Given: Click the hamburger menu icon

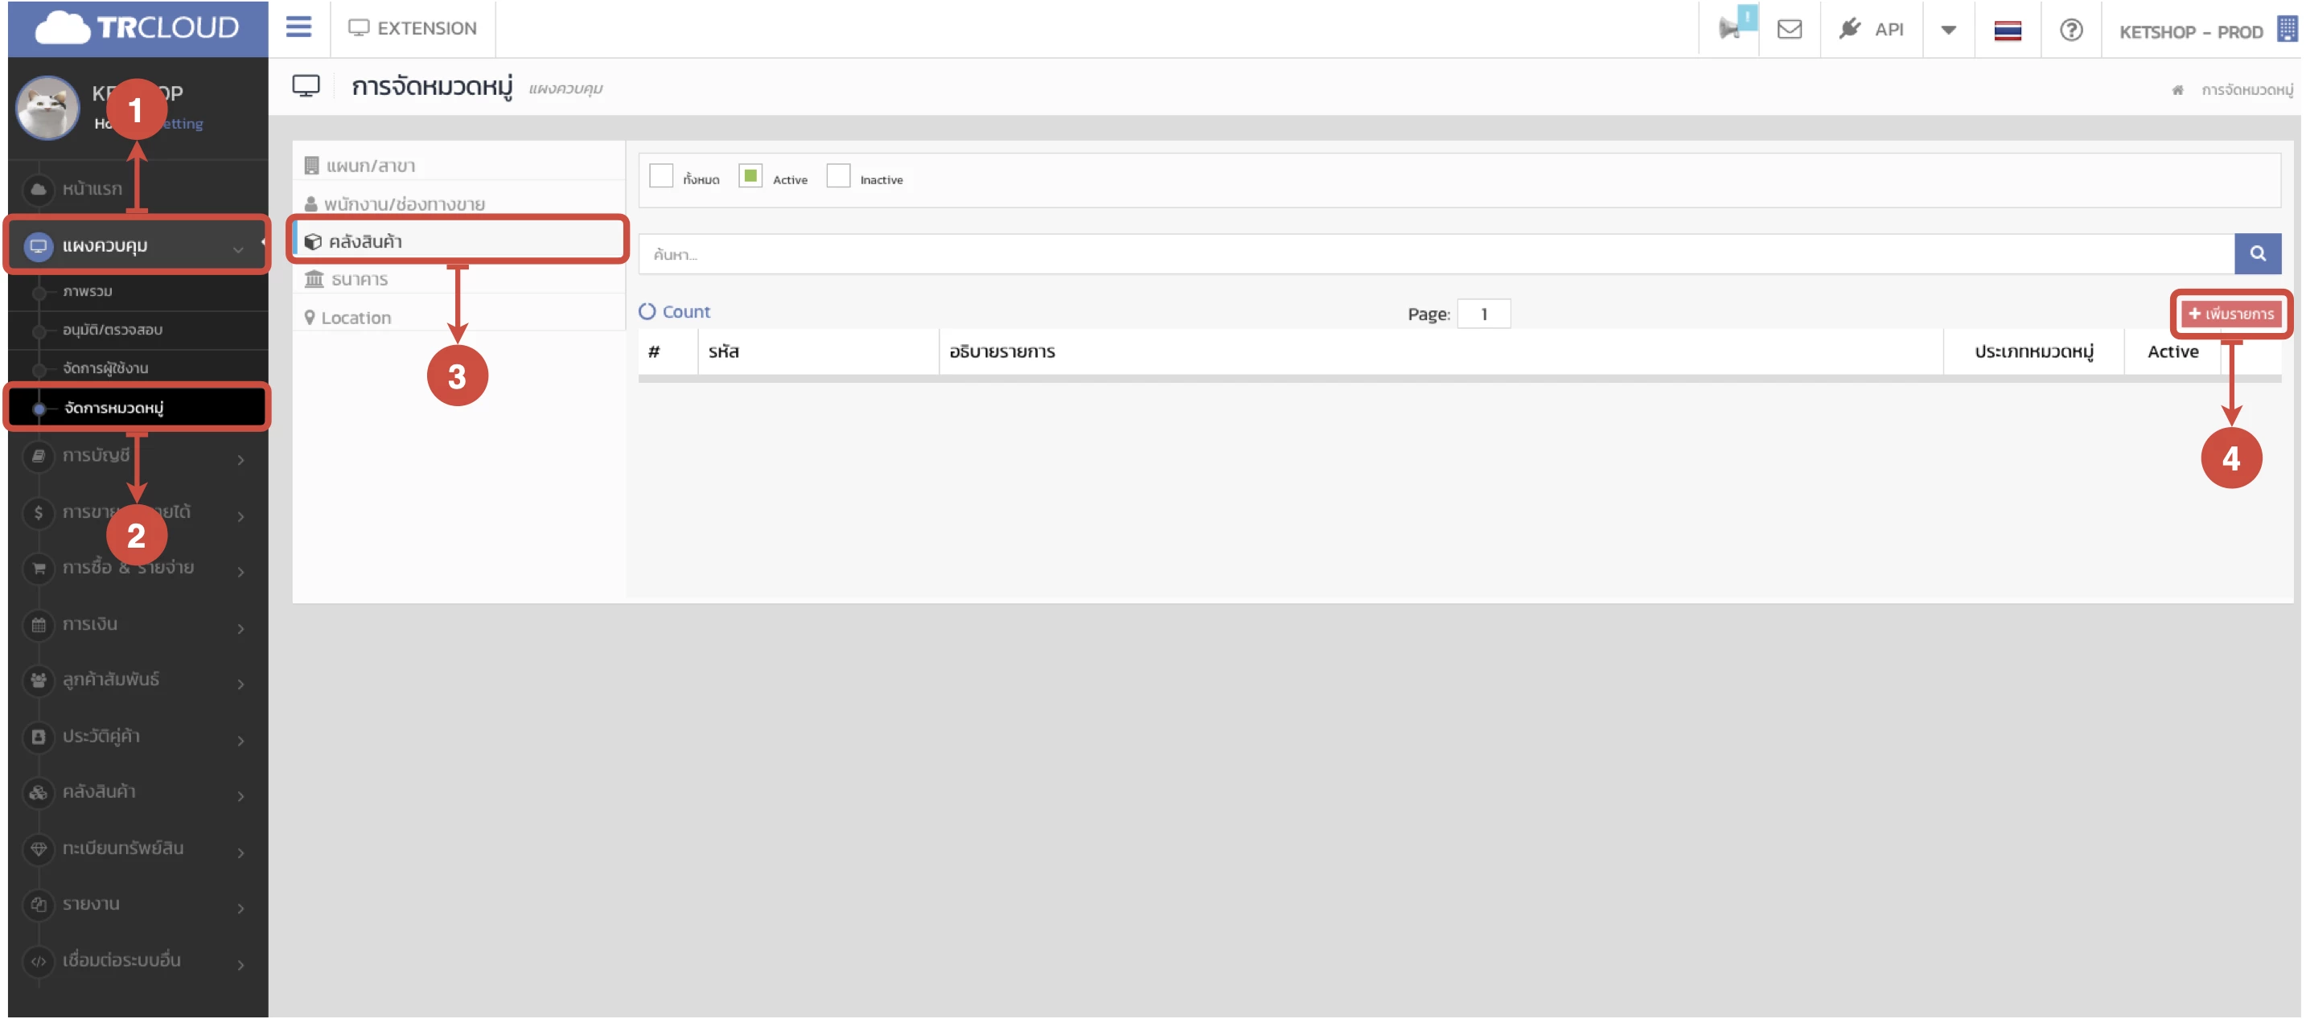Looking at the screenshot, I should click(x=298, y=28).
